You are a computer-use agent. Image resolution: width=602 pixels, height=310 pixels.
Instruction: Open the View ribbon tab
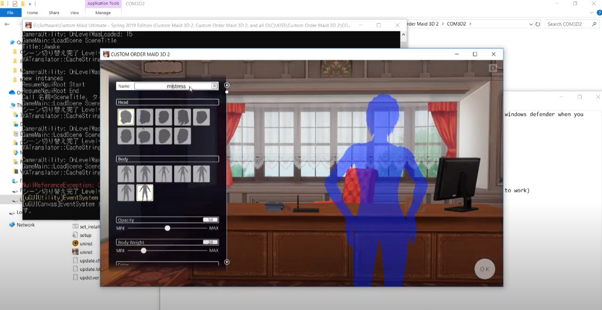75,13
